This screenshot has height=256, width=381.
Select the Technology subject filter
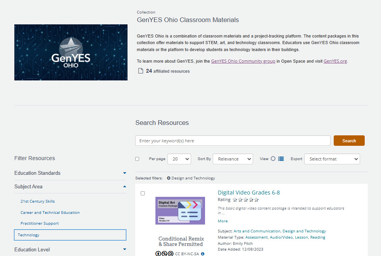[x=70, y=235]
